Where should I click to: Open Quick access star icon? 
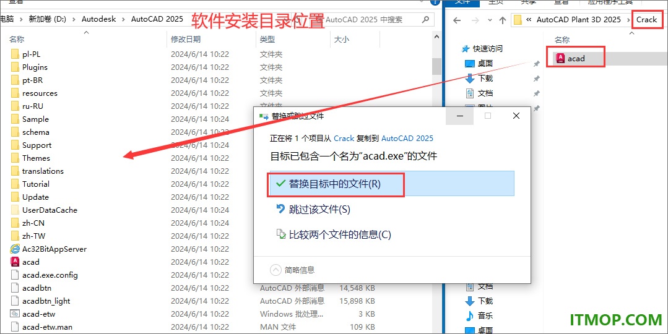(x=466, y=49)
